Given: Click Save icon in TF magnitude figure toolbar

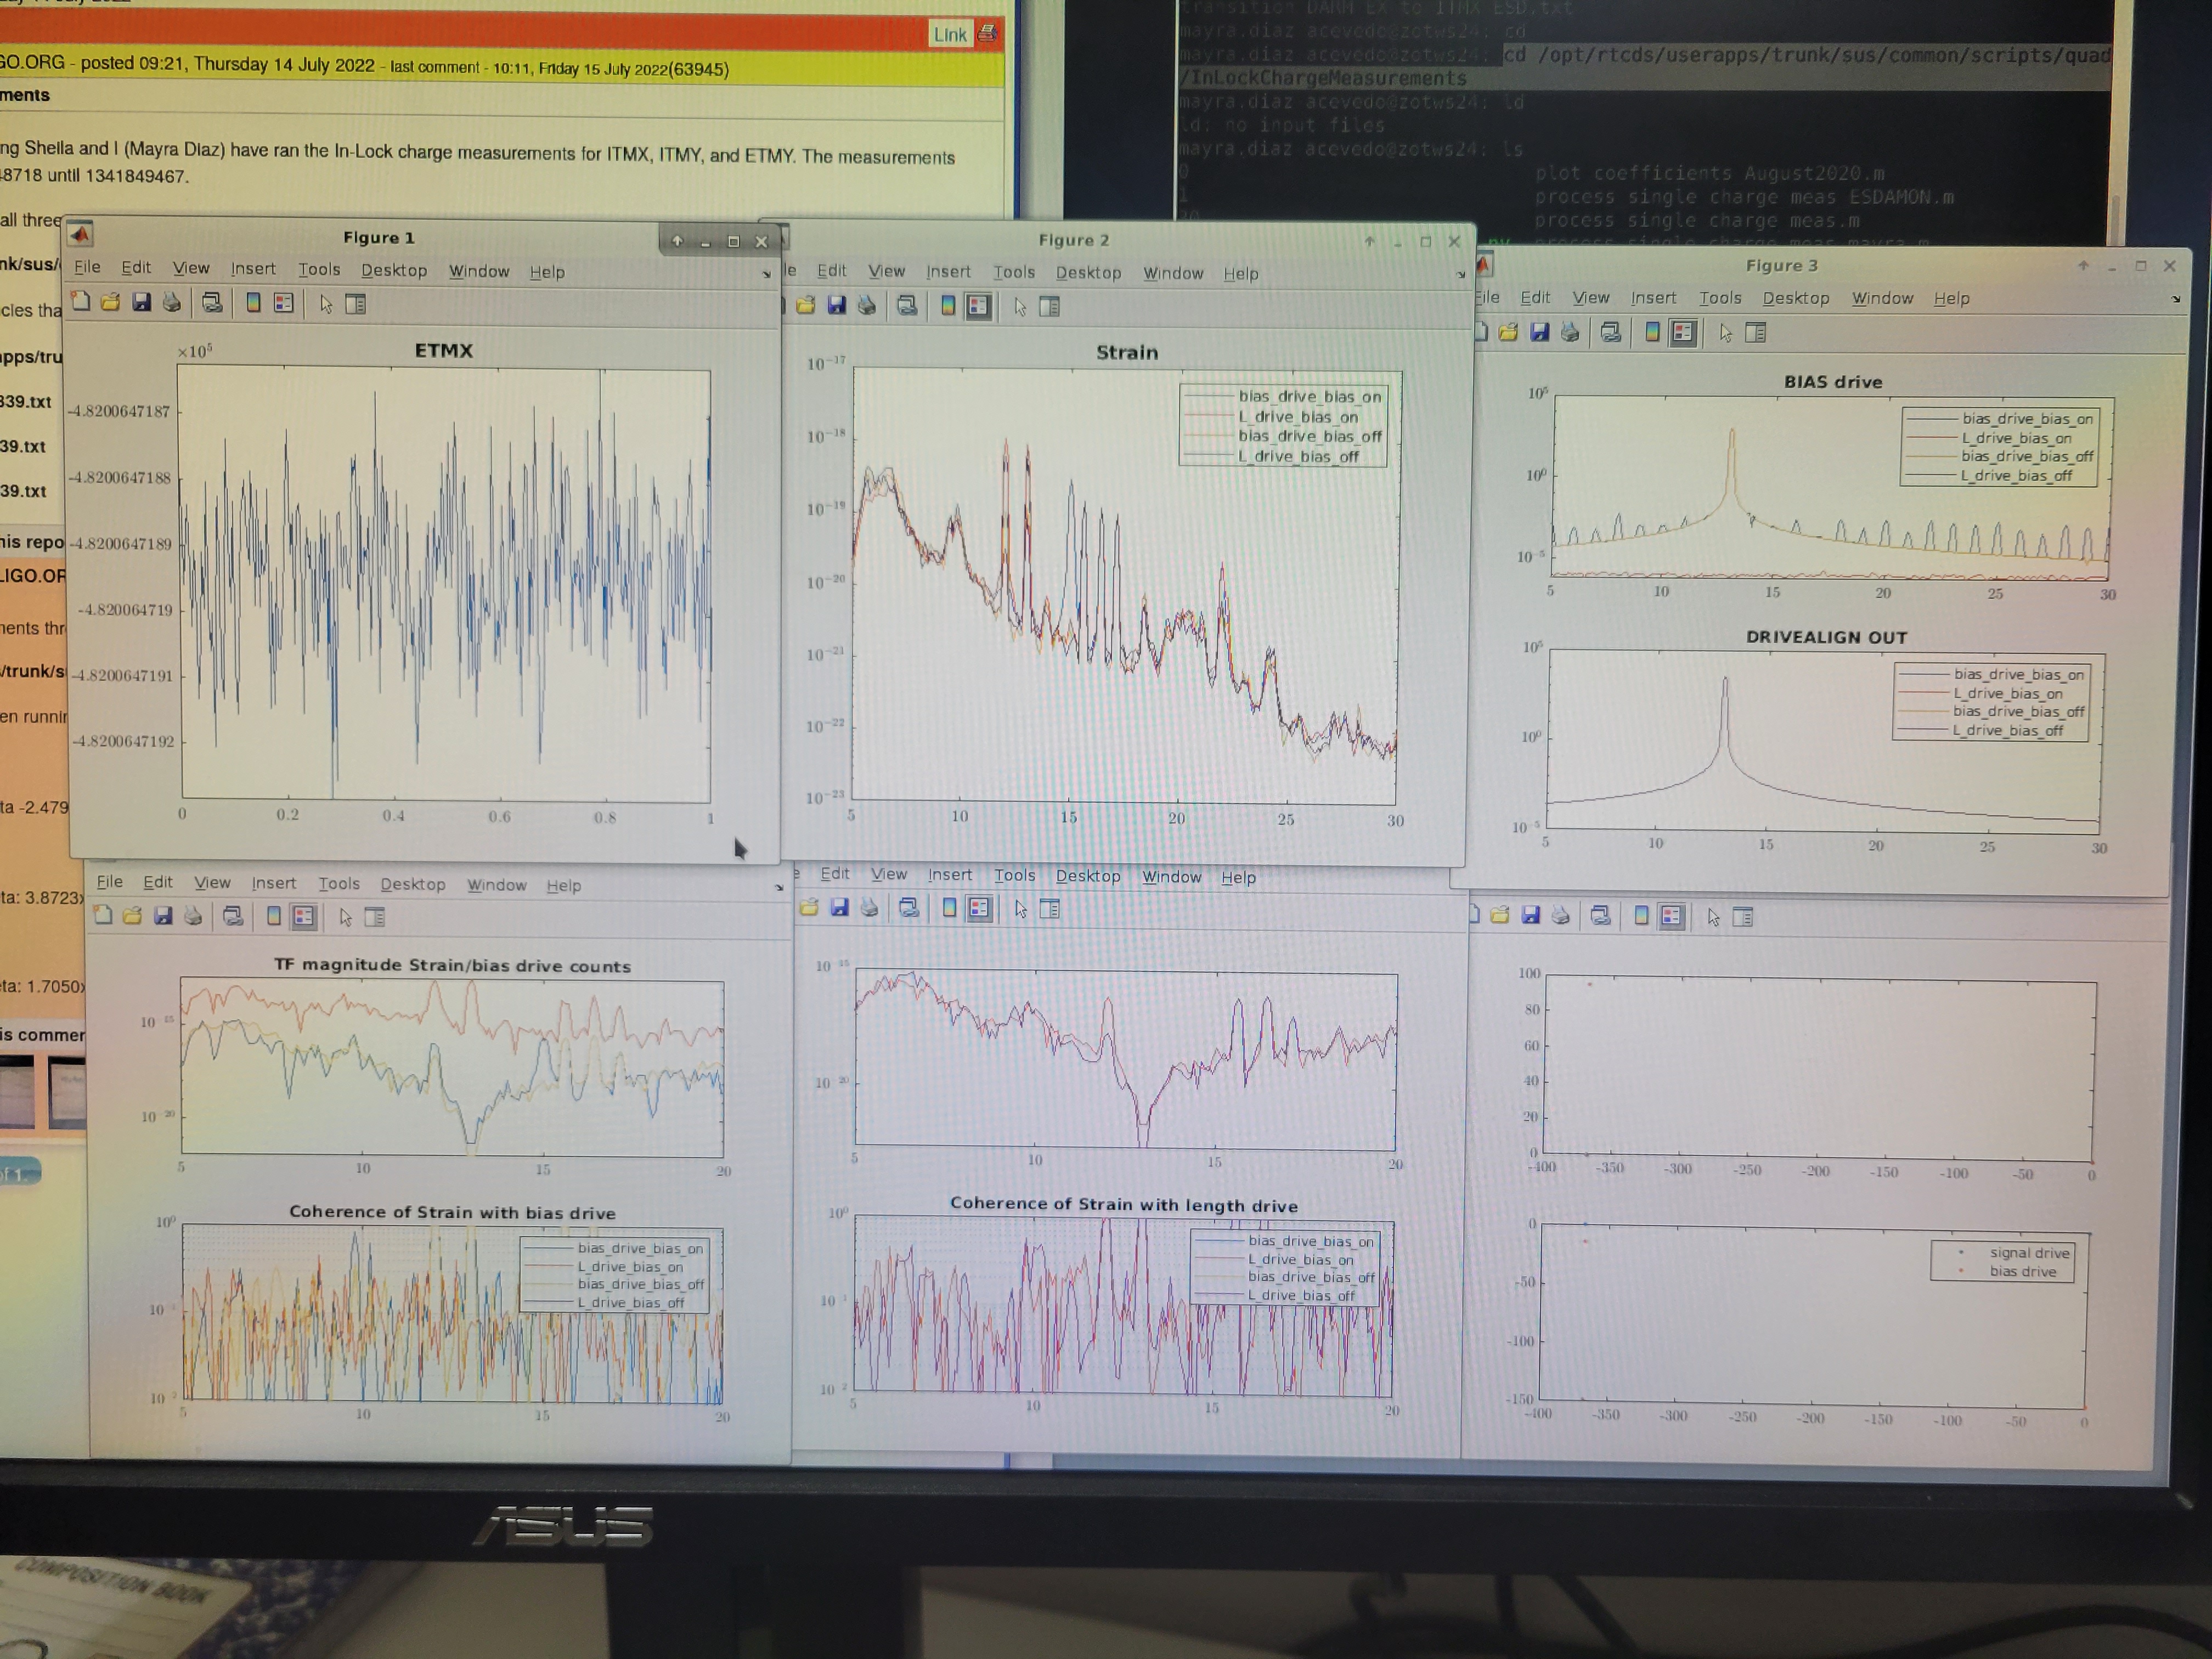Looking at the screenshot, I should tap(163, 915).
